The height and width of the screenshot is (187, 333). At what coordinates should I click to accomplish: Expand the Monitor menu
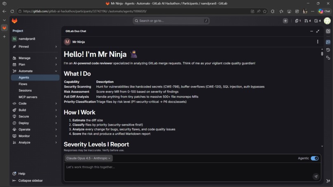(35, 136)
